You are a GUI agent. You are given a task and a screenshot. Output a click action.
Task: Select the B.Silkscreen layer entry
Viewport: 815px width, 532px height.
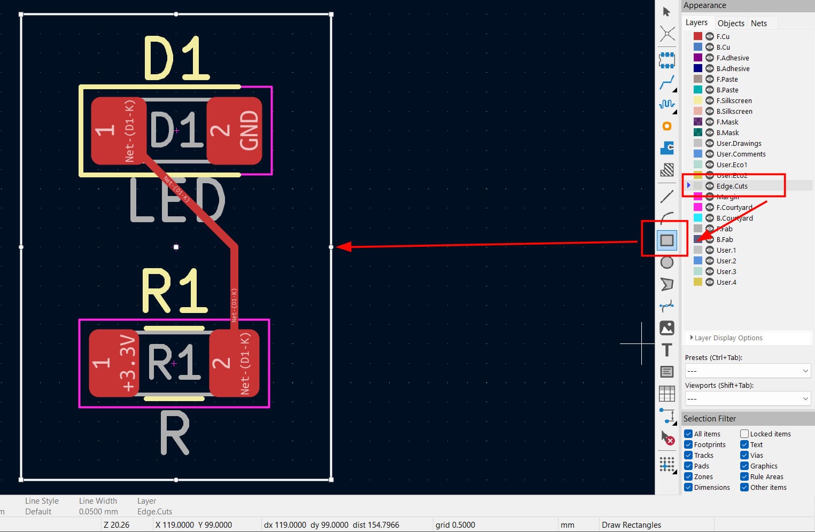[735, 111]
